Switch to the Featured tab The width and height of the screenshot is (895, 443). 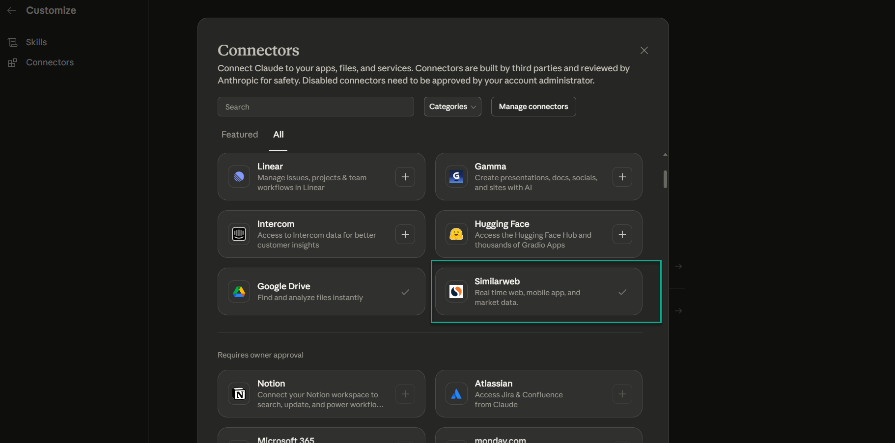pos(240,135)
